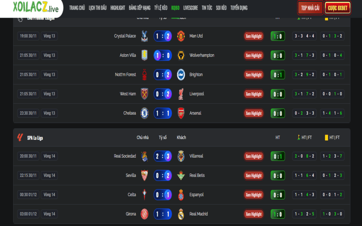Click the Man Utd club crest

pyautogui.click(x=181, y=36)
